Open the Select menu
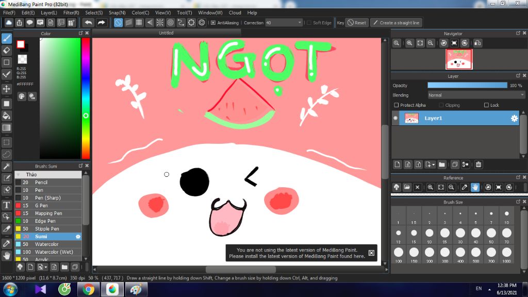 (x=94, y=13)
